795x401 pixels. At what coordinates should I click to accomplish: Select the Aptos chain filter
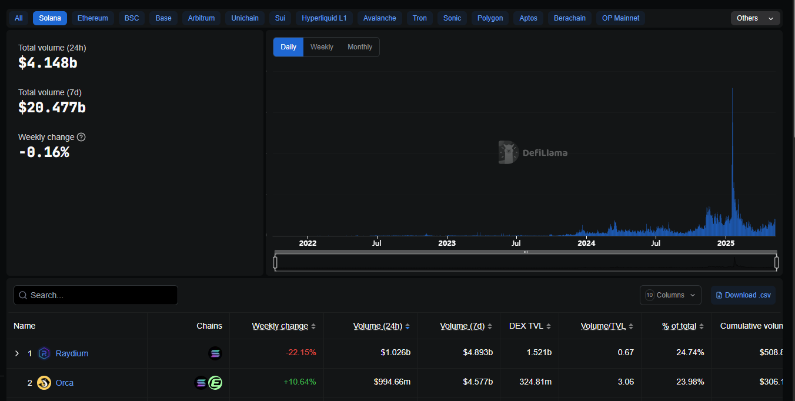click(528, 18)
